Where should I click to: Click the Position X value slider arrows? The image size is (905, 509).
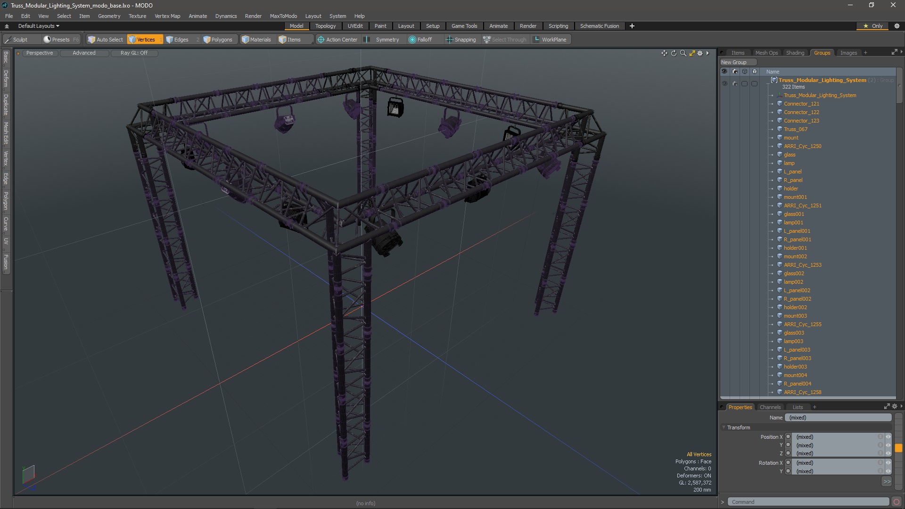(x=888, y=437)
